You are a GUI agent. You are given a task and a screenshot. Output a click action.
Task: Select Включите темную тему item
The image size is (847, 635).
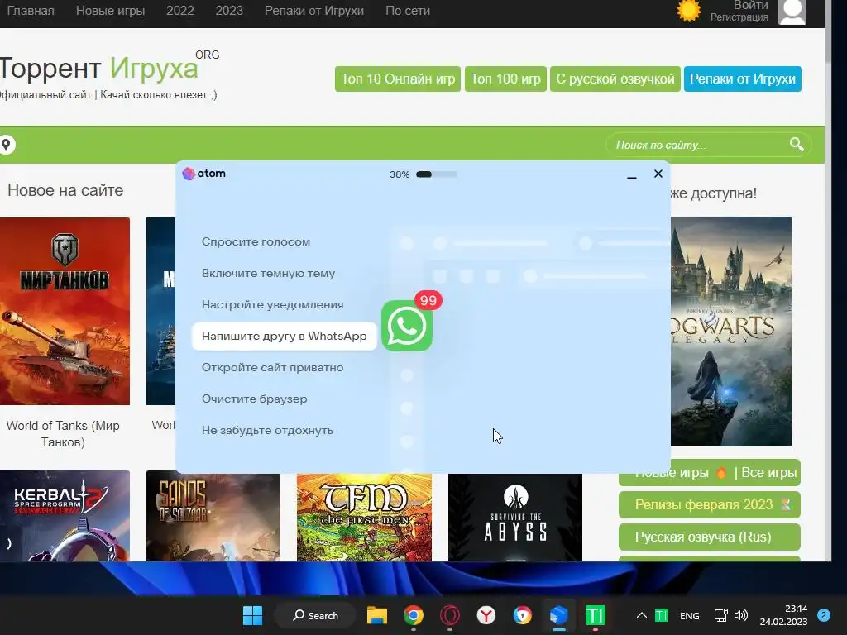click(x=269, y=273)
